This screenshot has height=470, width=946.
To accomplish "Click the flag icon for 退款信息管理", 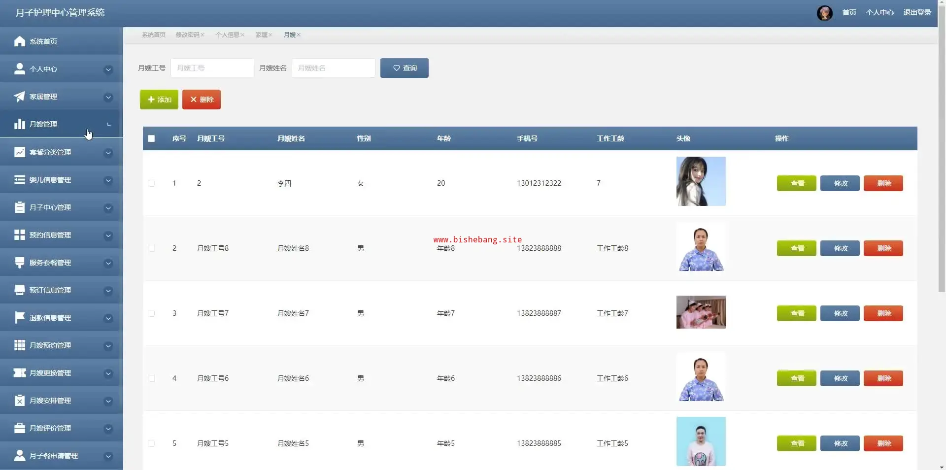I will point(20,318).
